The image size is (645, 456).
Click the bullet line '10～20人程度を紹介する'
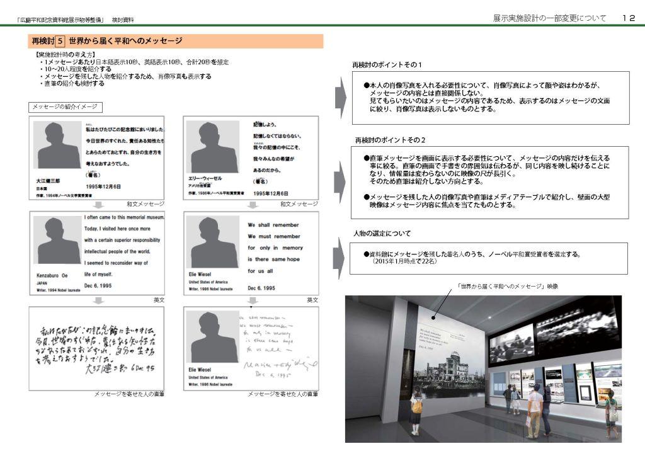tap(76, 69)
